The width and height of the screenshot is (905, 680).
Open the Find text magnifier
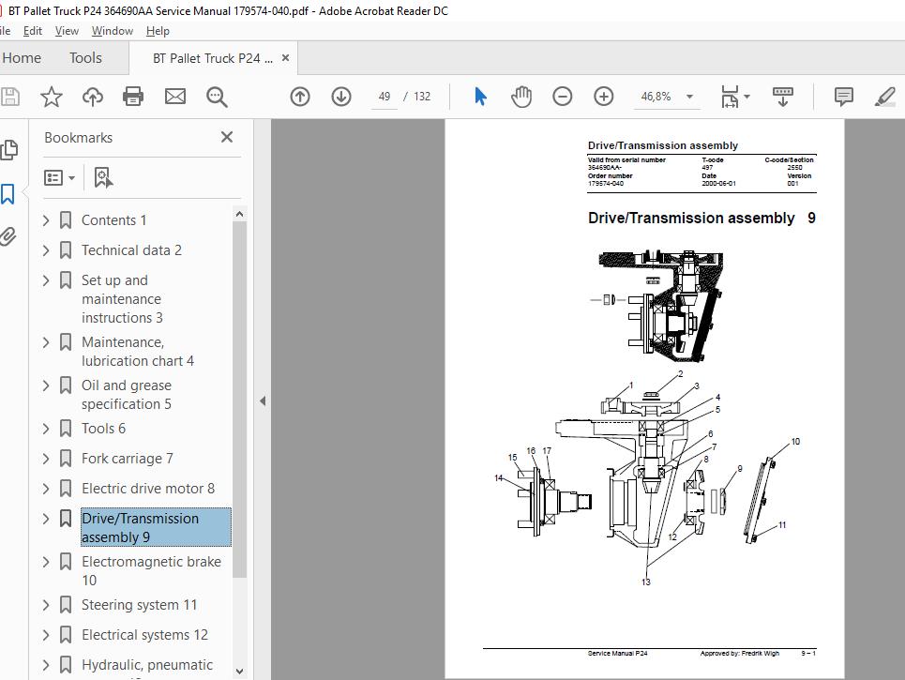217,97
